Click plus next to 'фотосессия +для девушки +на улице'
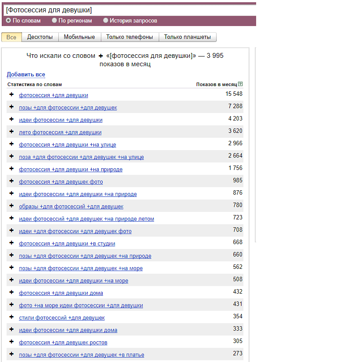342x362 pixels. click(12, 144)
